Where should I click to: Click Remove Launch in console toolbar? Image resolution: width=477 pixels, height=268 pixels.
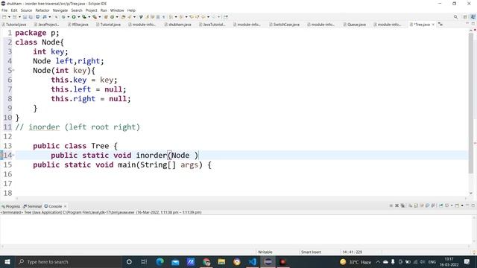(397, 205)
